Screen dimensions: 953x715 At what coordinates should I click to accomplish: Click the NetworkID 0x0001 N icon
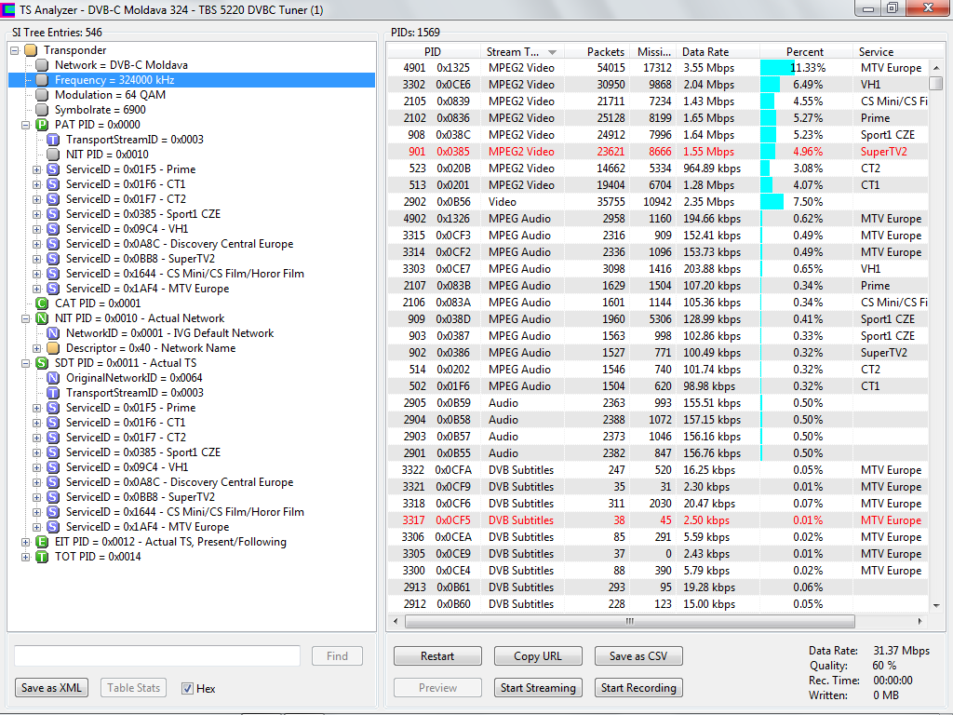[x=53, y=333]
